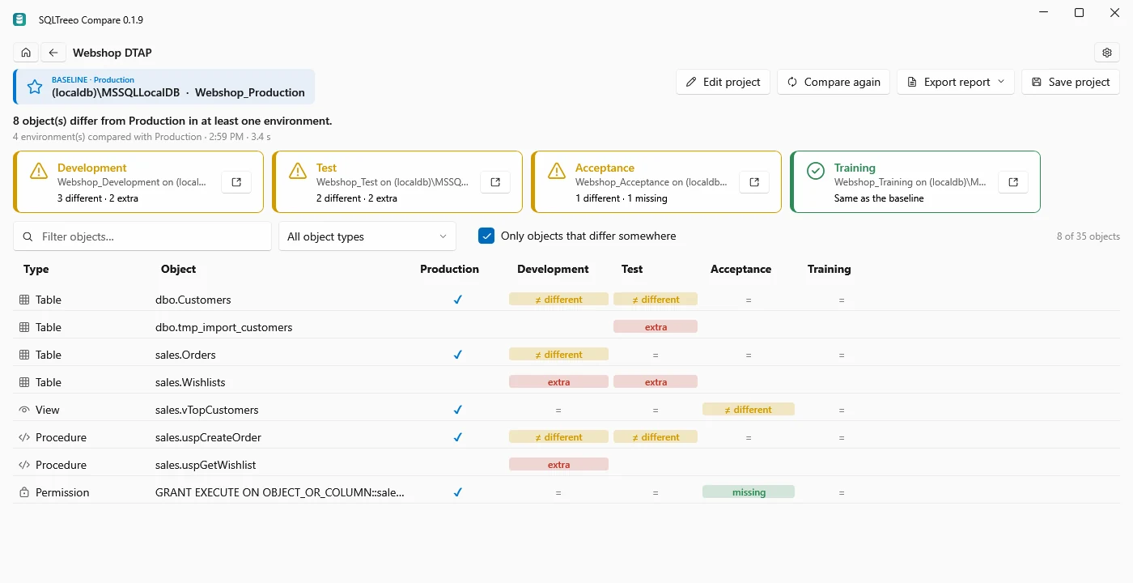This screenshot has height=583, width=1133.
Task: Click table icon for dbo.Customers row
Action: coord(24,300)
